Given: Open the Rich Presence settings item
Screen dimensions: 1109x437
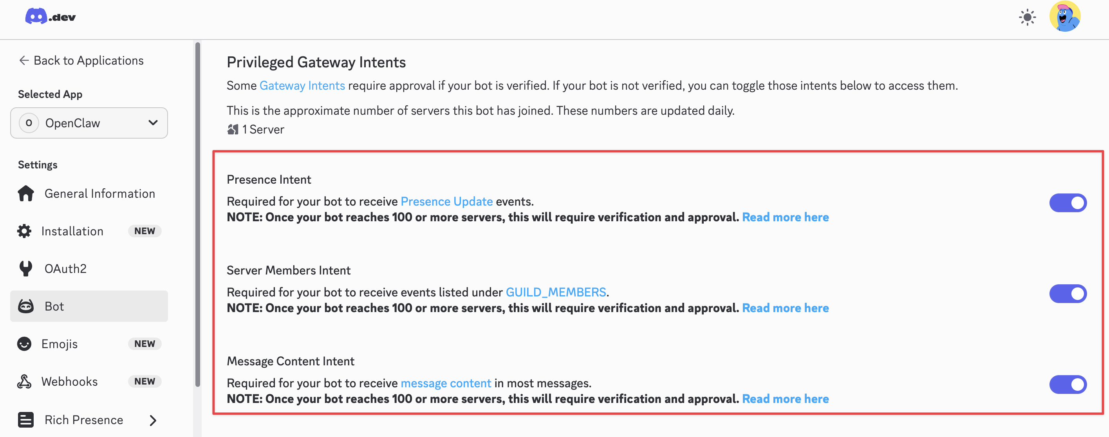Looking at the screenshot, I should [89, 420].
